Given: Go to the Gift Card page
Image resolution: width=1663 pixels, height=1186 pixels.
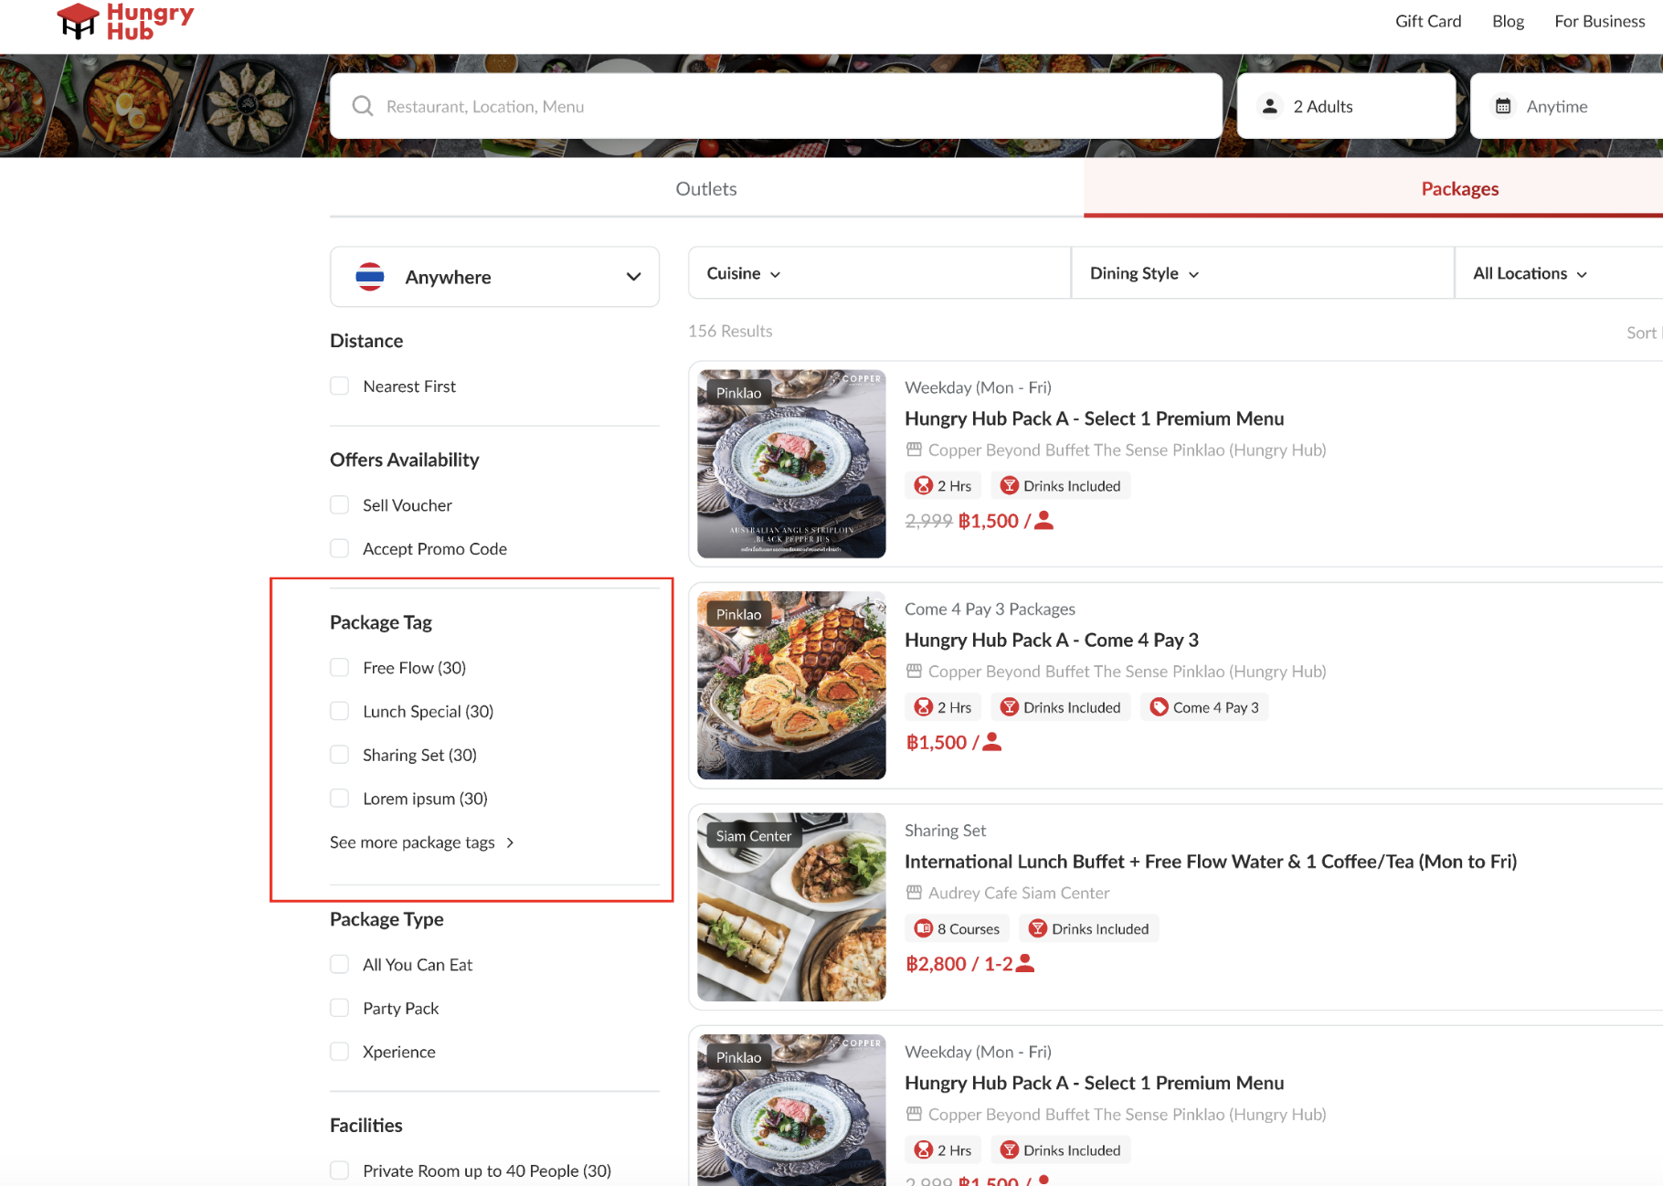Looking at the screenshot, I should 1427,21.
